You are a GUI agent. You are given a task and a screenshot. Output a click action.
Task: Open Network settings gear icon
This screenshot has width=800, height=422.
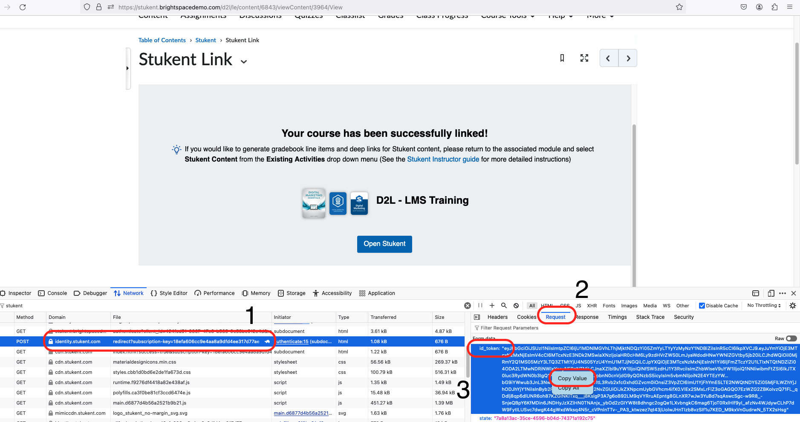[793, 306]
